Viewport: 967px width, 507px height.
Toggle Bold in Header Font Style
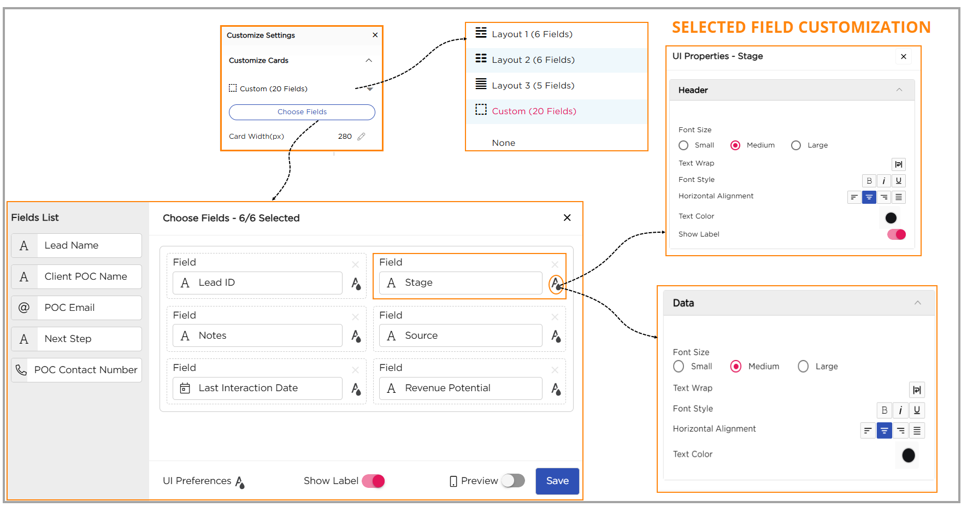[869, 181]
